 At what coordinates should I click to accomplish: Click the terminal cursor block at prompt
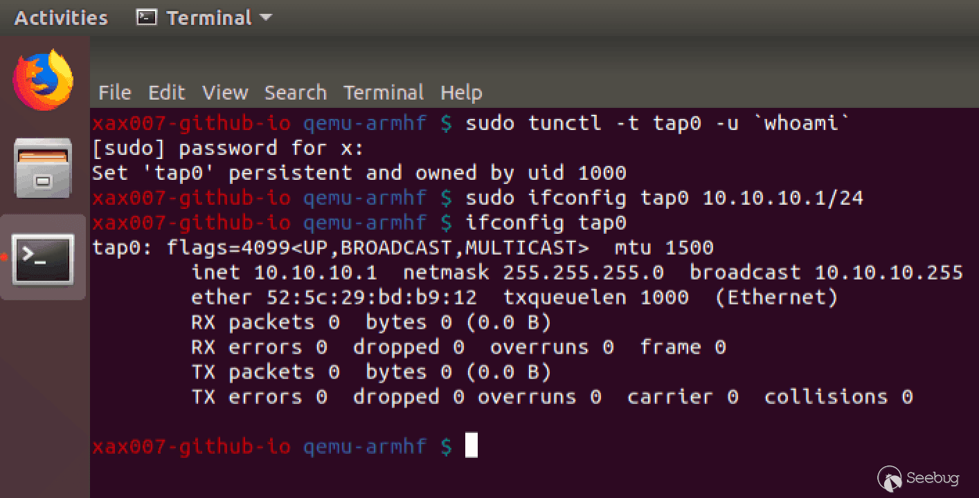(x=471, y=445)
